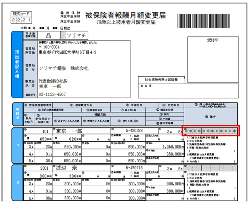Click the blue row number 2 label
The width and height of the screenshot is (249, 204).
(x=18, y=182)
